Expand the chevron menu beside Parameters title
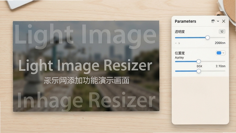Screen dimensions: 236x133 [218, 21]
